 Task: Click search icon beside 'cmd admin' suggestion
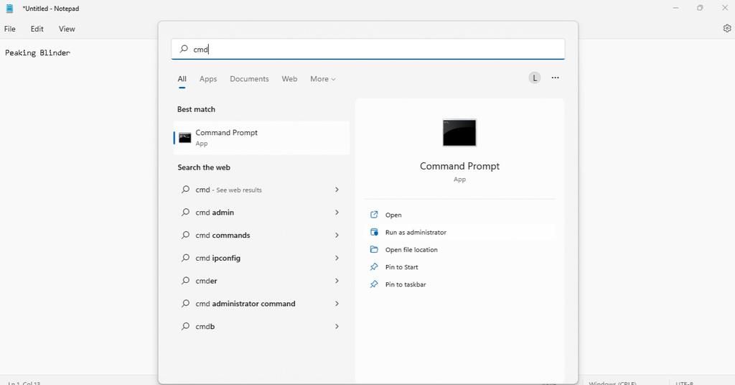[x=186, y=213]
